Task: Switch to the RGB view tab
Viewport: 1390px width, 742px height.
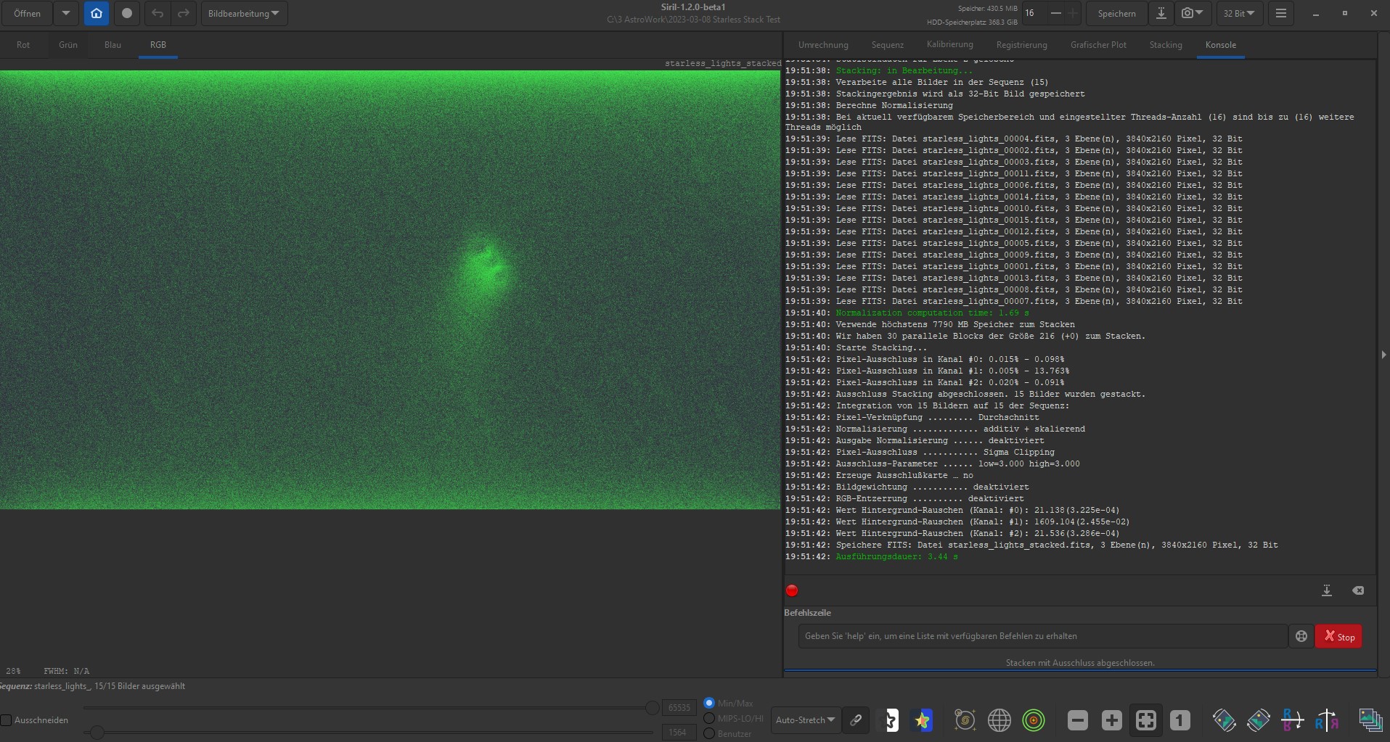Action: 158,44
